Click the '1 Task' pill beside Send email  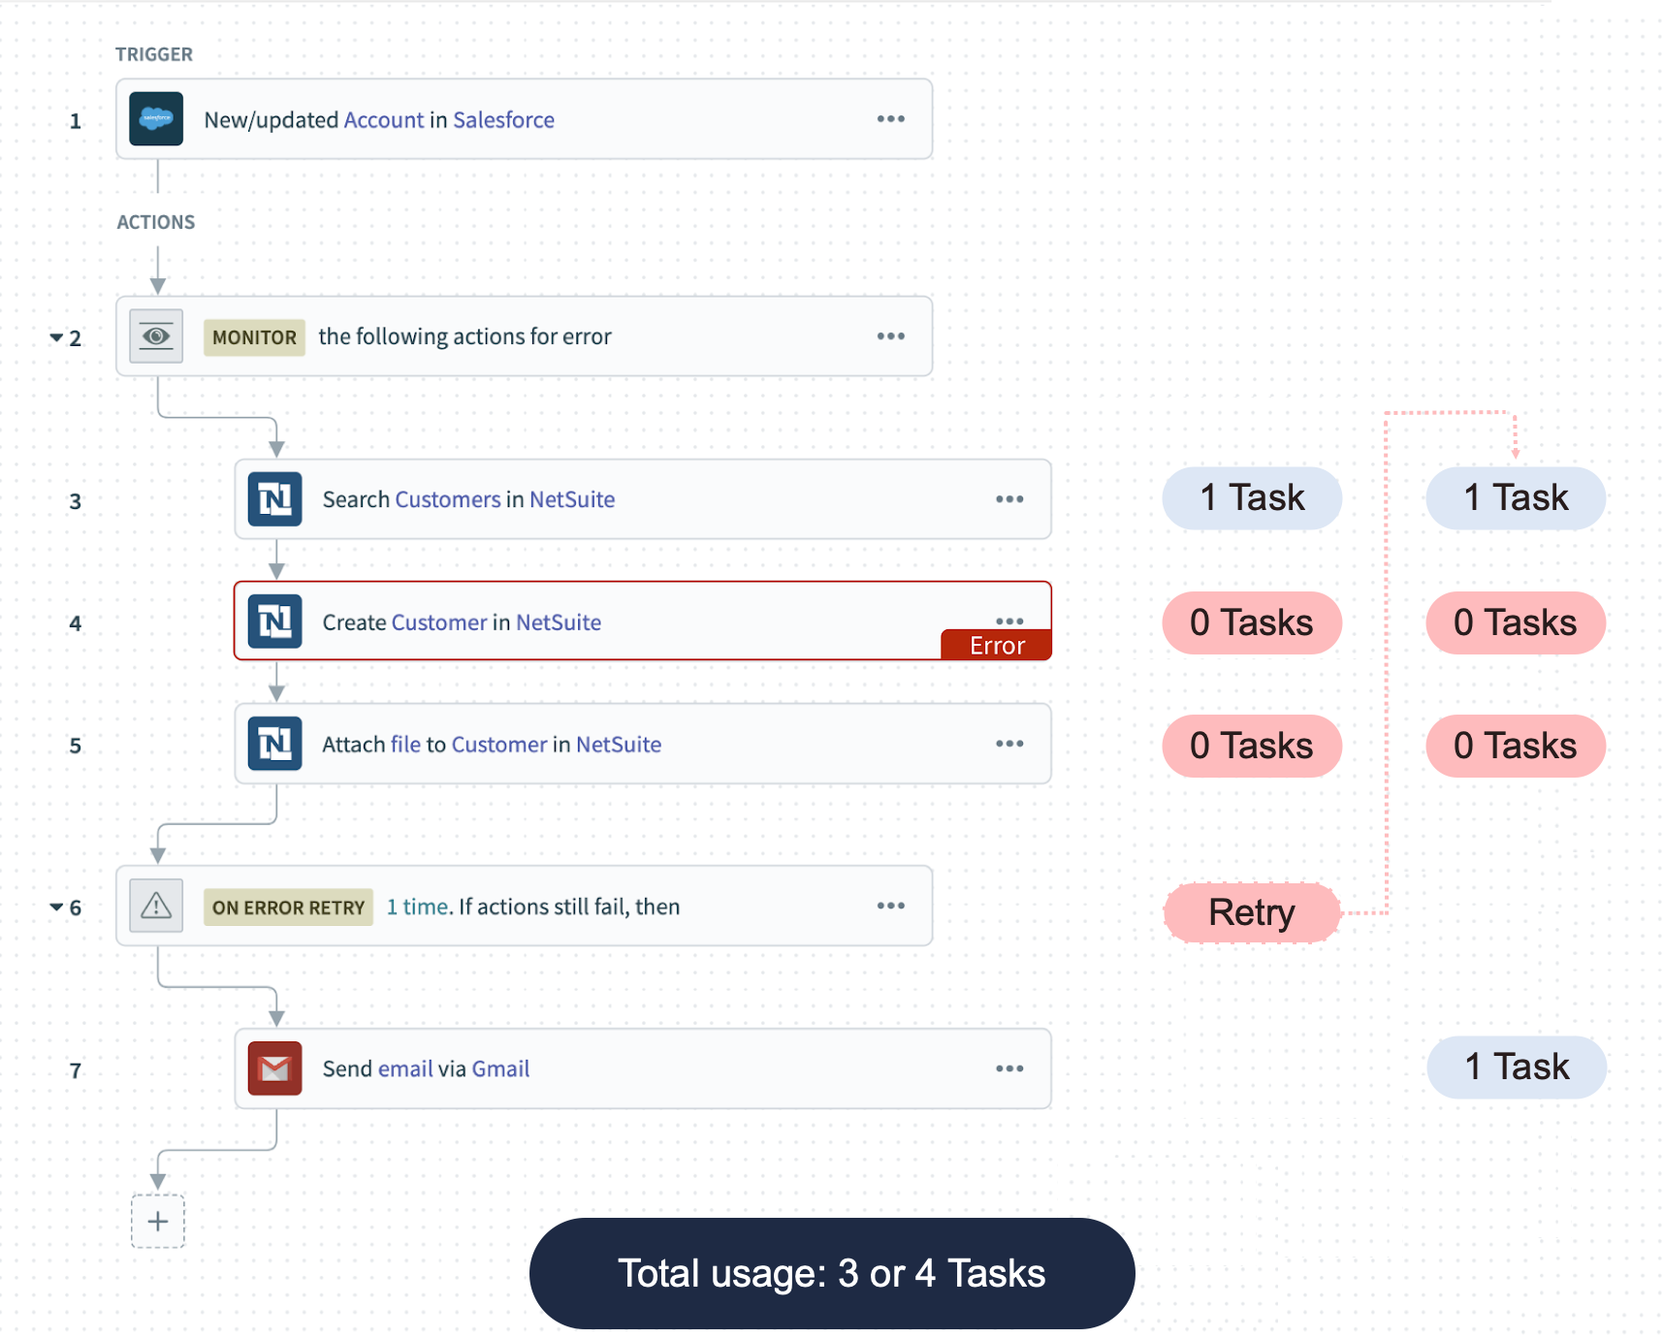click(1517, 1067)
